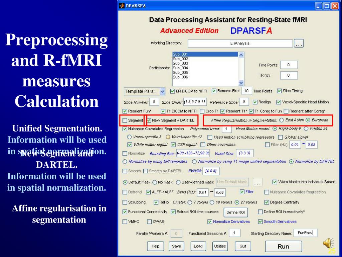
Task: Click the Participants list scroll-down arrow
Action: point(241,83)
